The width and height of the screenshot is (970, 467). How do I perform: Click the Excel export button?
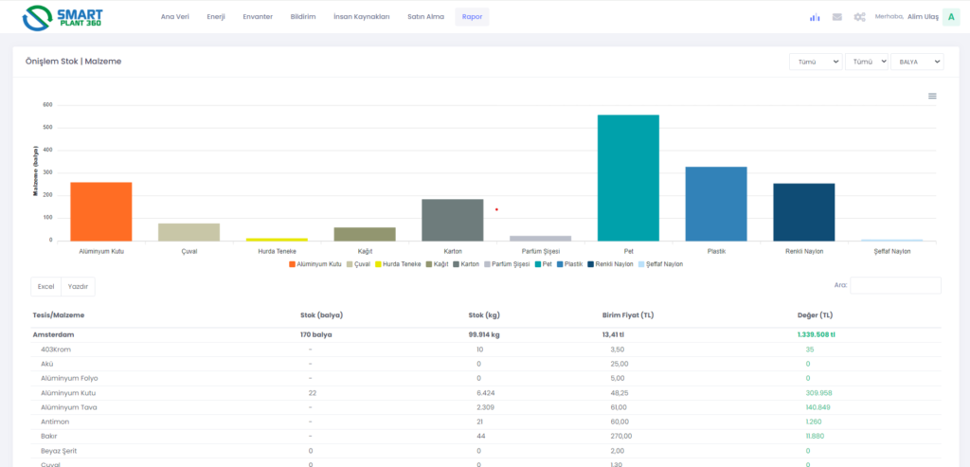[x=45, y=286]
